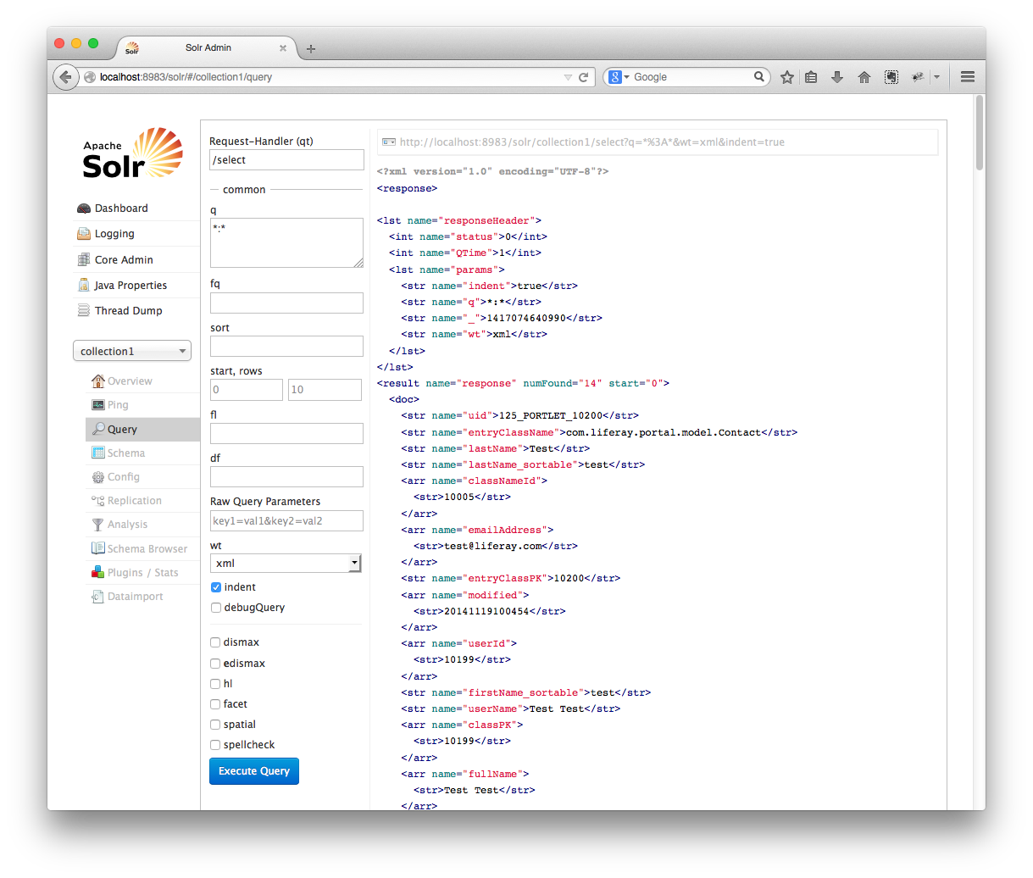Open the Java Properties icon
This screenshot has height=878, width=1033.
coord(84,286)
